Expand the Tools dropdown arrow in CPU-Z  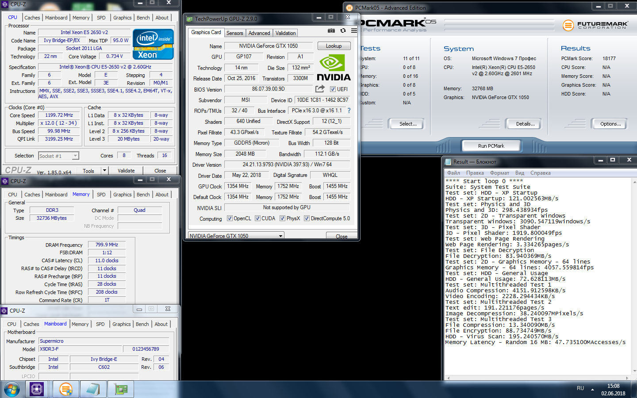click(x=104, y=171)
